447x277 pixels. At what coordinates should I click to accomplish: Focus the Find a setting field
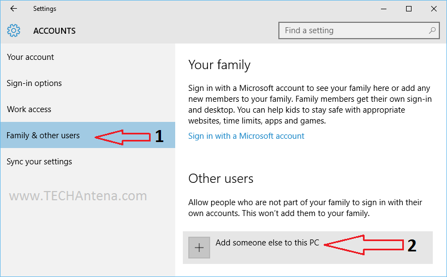(x=359, y=30)
